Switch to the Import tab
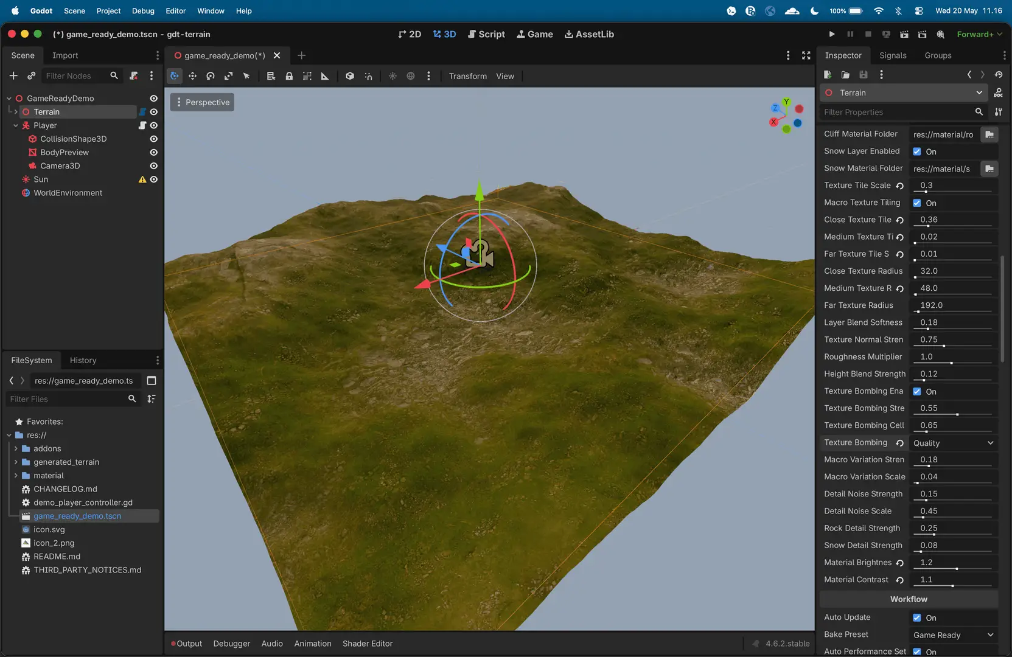Screen dimensions: 1012x657 coord(65,55)
